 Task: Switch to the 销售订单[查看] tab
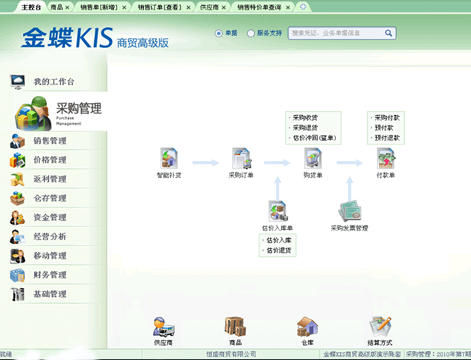click(160, 7)
